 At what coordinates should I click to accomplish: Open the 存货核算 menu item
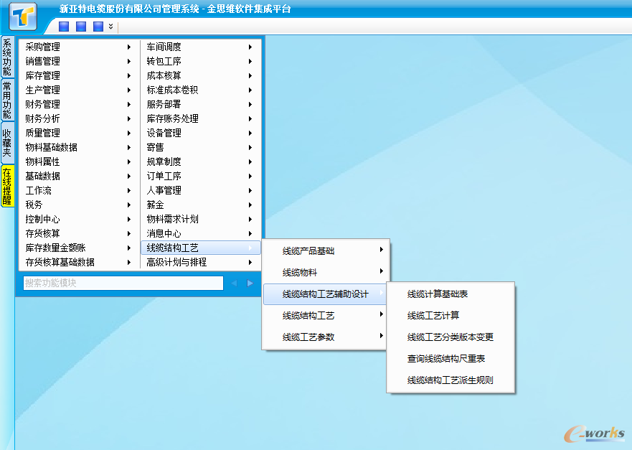[x=79, y=233]
